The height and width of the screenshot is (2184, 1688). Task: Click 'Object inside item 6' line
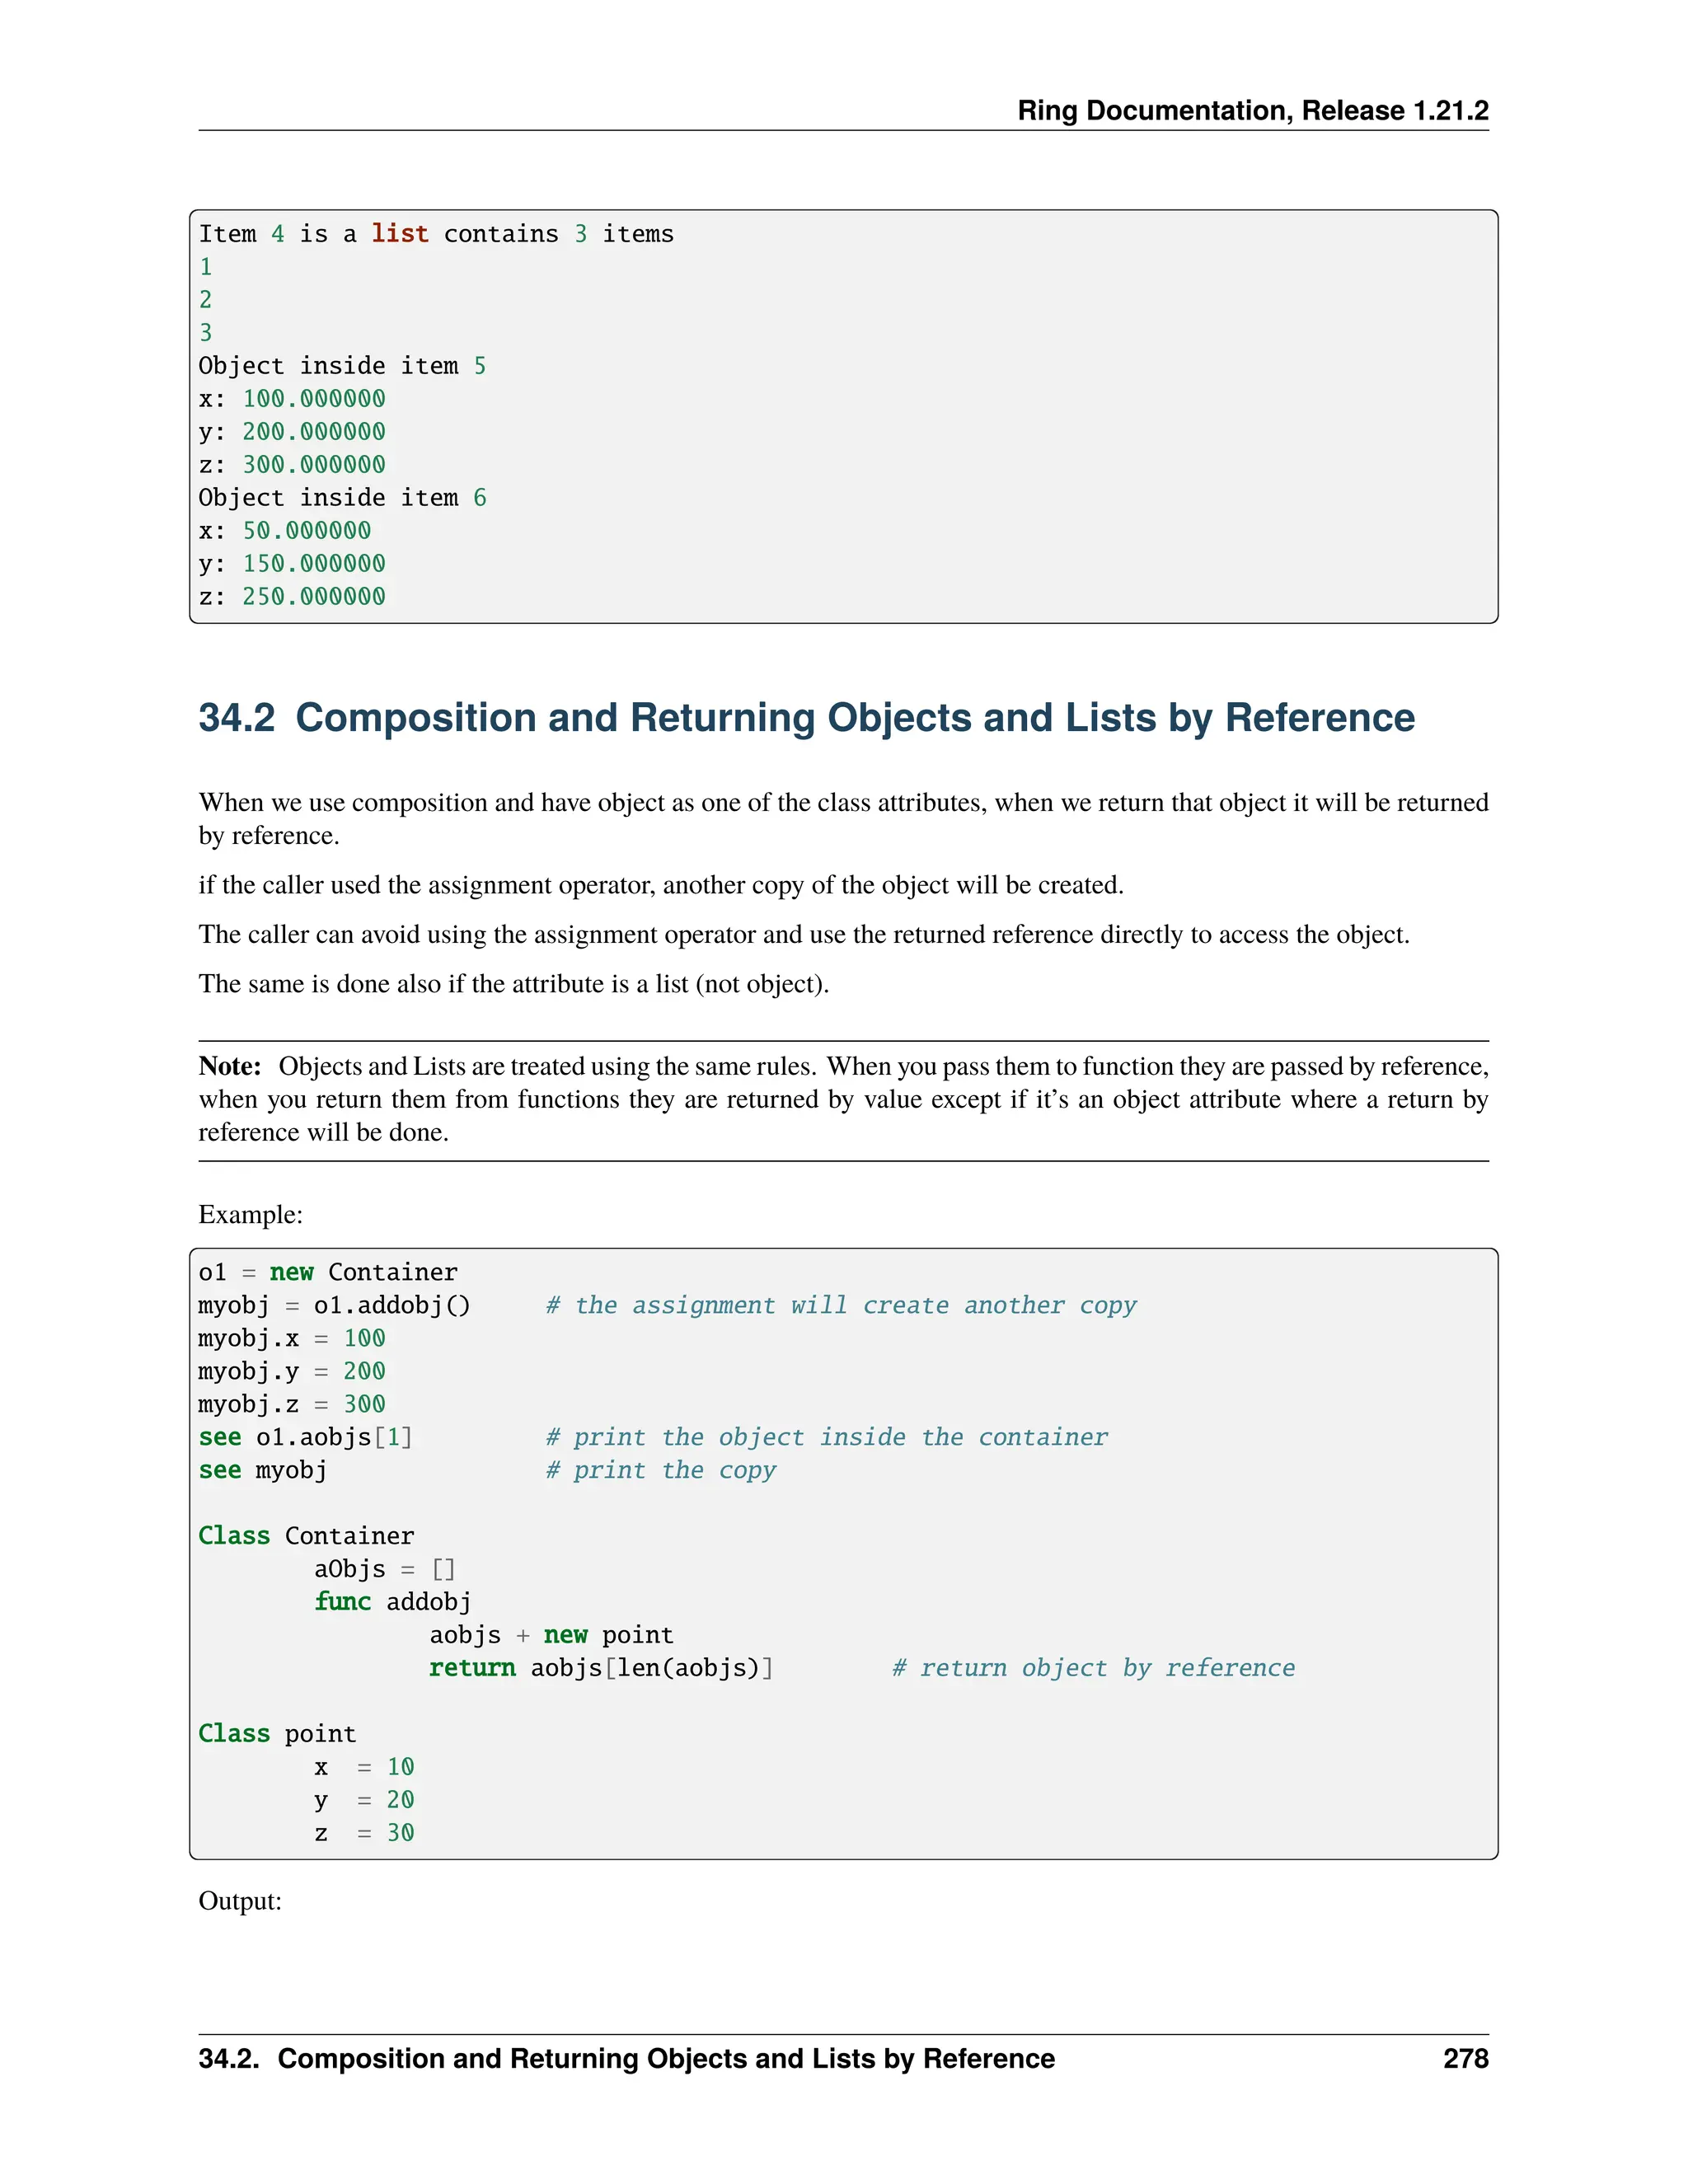click(342, 498)
